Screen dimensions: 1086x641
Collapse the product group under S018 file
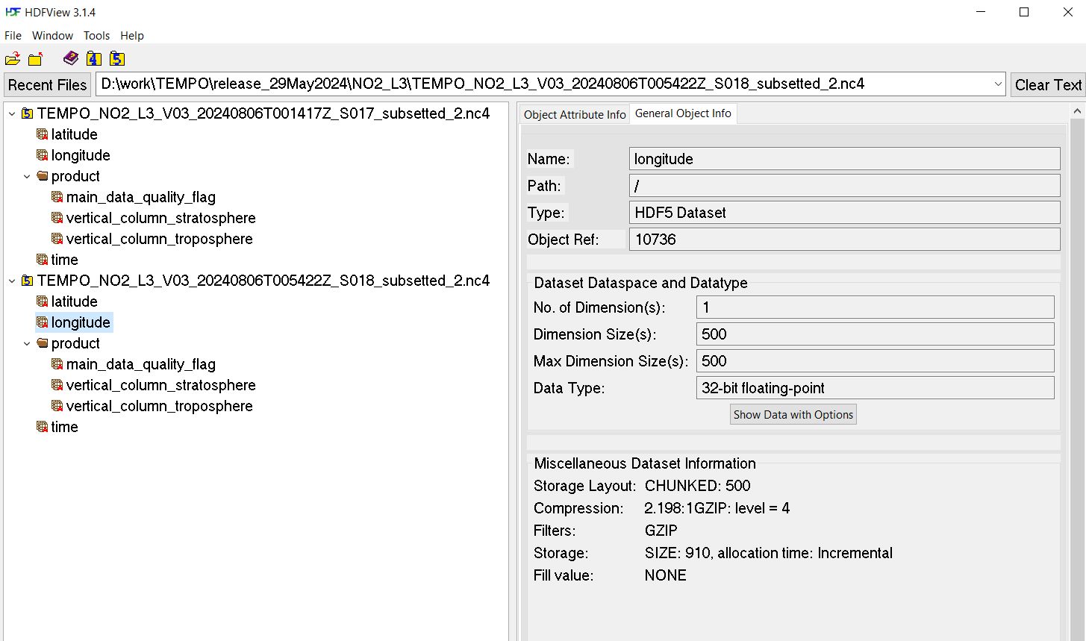click(x=27, y=344)
